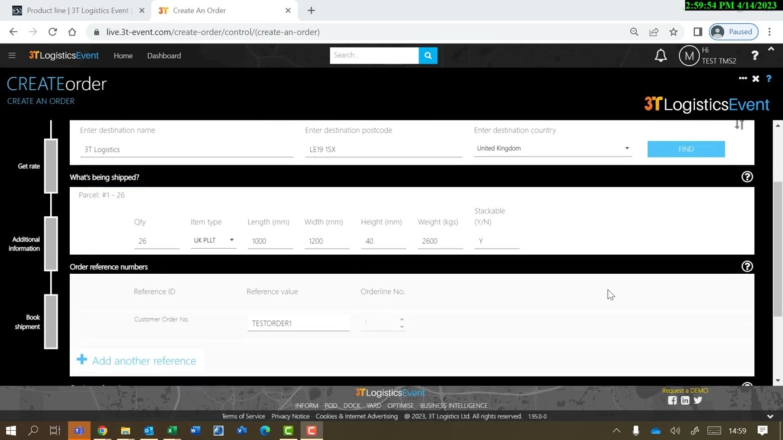Click the header help question mark
Screen dimensions: 783x440
pyautogui.click(x=755, y=56)
